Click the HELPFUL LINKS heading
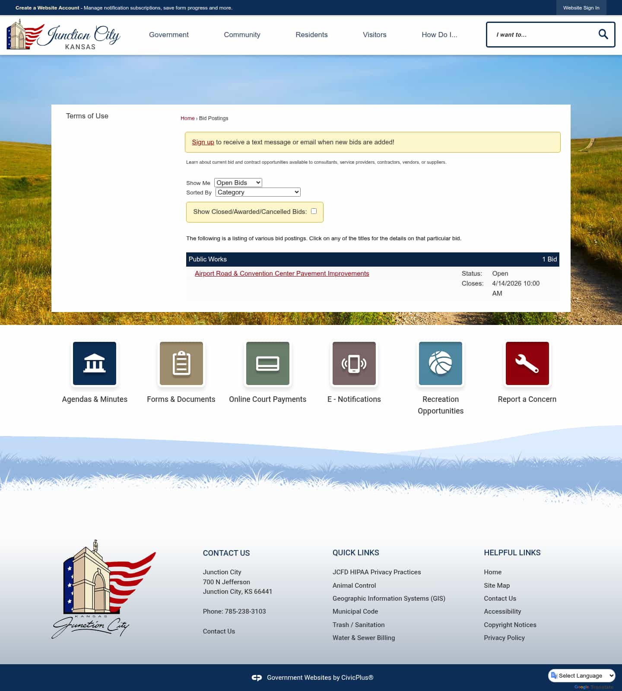This screenshot has width=622, height=691. click(x=512, y=553)
